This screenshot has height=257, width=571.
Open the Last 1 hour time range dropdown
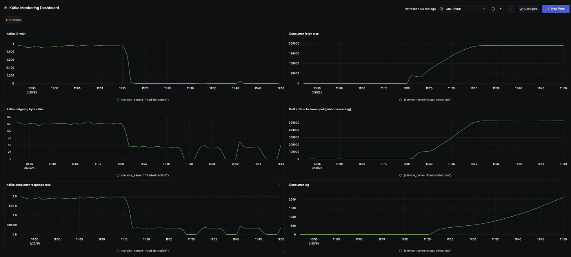[x=462, y=9]
